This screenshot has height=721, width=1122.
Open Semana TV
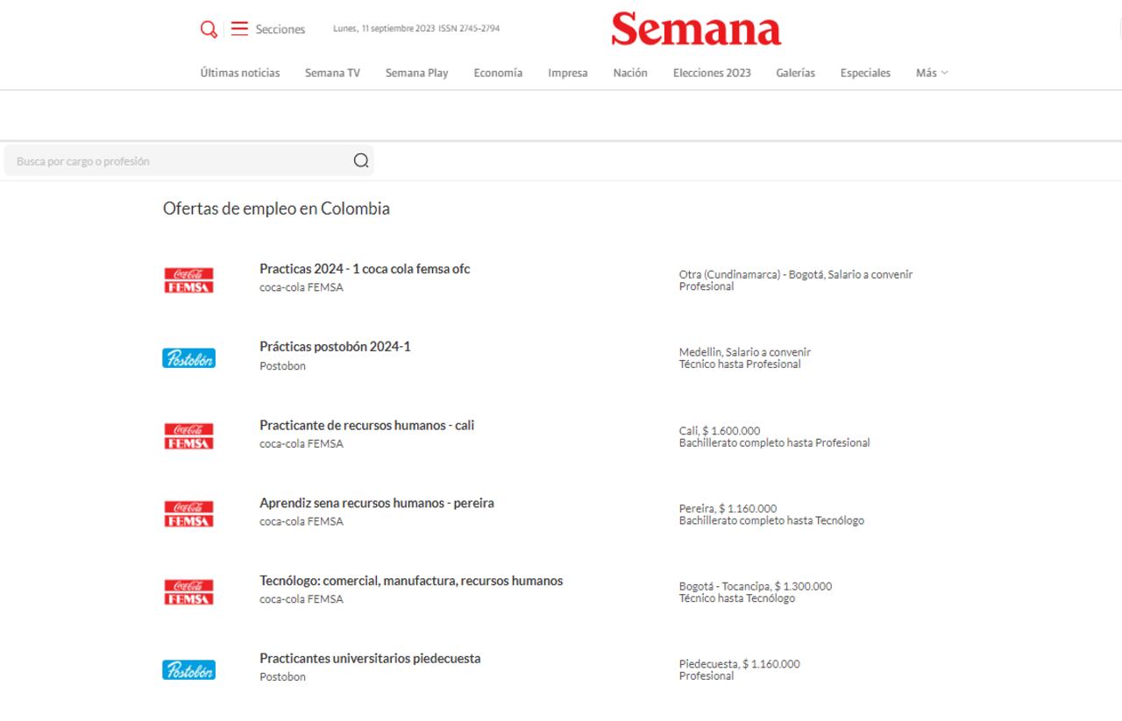[331, 73]
